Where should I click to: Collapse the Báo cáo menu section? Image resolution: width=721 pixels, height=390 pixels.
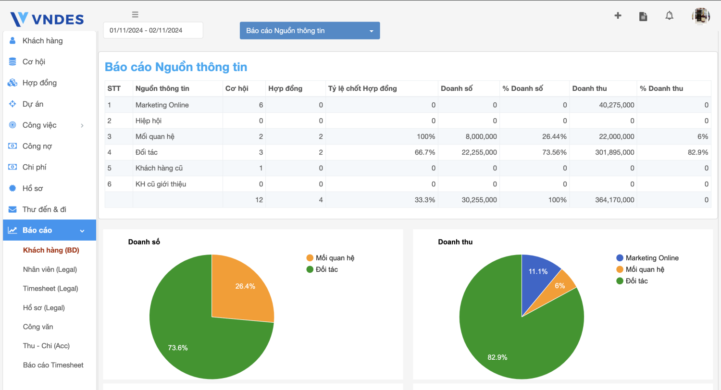pyautogui.click(x=82, y=231)
